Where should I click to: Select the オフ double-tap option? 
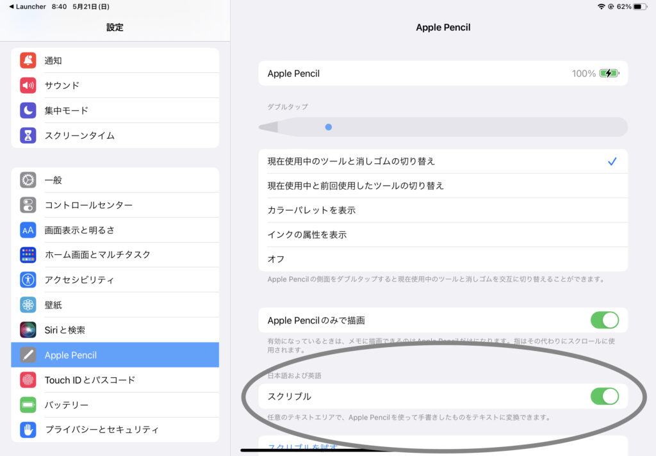click(x=443, y=259)
